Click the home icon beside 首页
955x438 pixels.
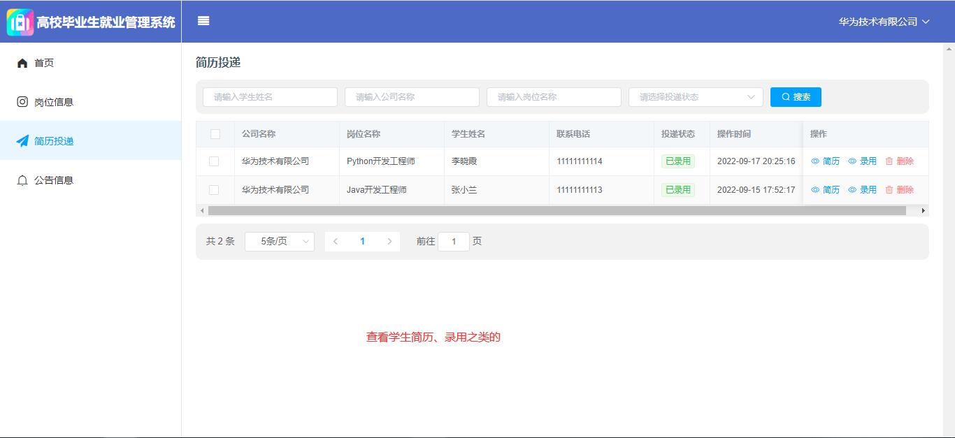(22, 63)
